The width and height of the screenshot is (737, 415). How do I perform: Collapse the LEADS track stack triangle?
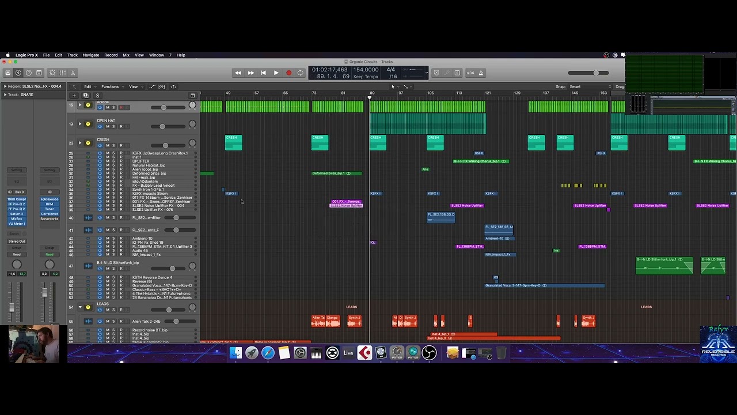click(x=80, y=307)
